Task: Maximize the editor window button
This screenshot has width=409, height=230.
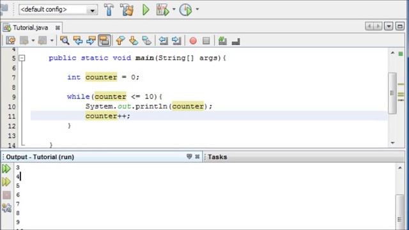Action: (x=400, y=26)
